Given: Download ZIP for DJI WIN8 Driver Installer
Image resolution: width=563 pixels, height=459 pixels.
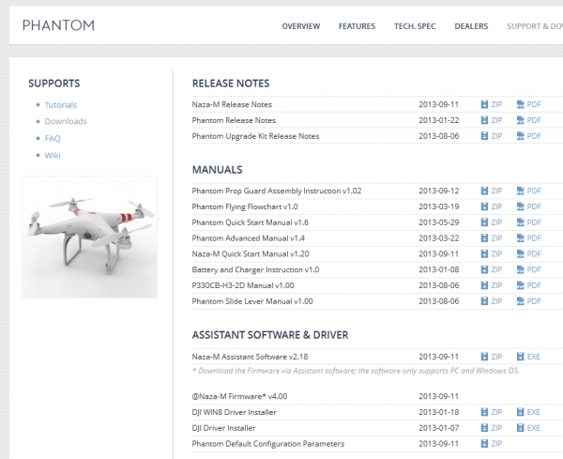Looking at the screenshot, I should point(491,412).
